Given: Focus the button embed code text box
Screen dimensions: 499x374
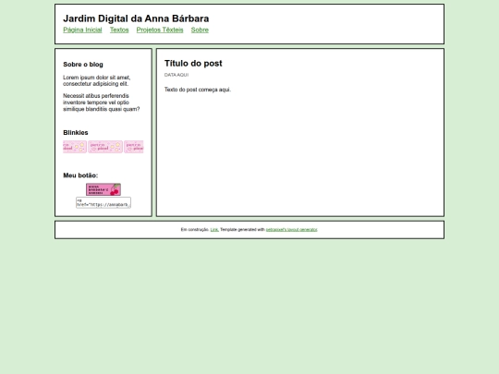Looking at the screenshot, I should point(103,202).
